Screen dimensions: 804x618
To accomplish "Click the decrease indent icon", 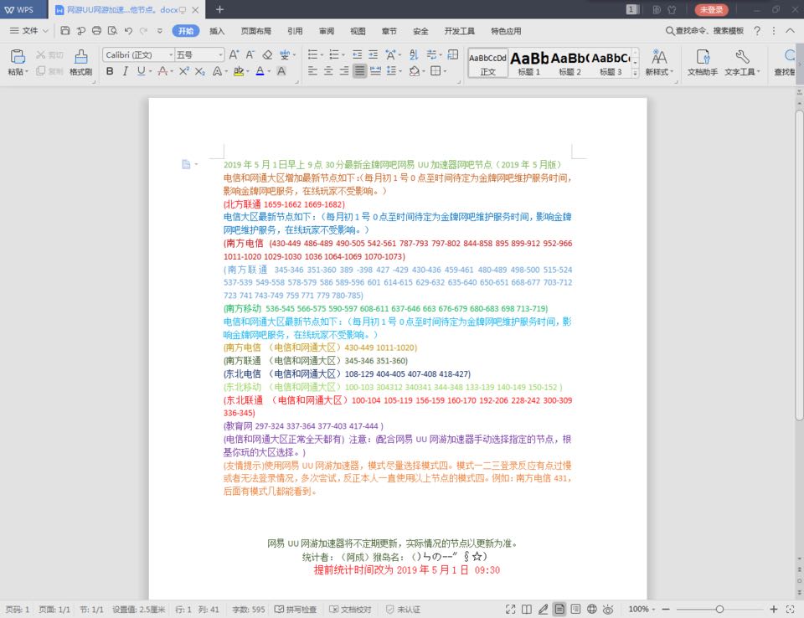I will tap(358, 54).
